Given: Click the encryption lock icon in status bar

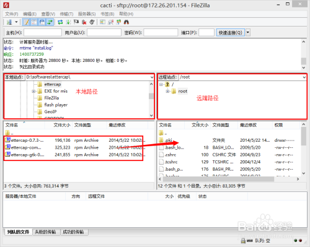Looking at the screenshot, I should coord(243,241).
